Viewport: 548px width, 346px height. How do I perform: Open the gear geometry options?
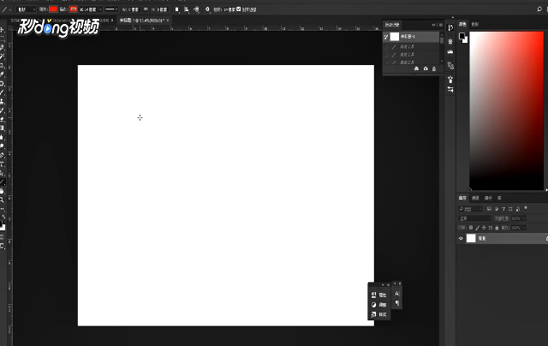pyautogui.click(x=207, y=9)
